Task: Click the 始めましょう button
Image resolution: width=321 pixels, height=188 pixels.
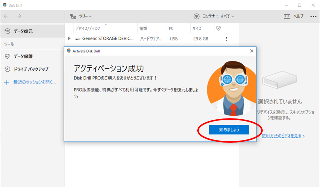Action: tap(229, 130)
